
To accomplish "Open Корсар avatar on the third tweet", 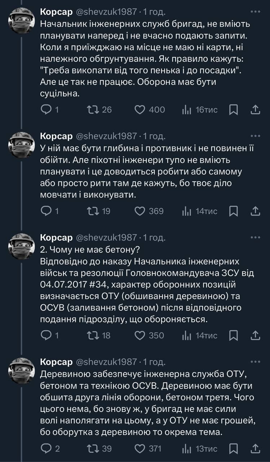I will 21,246.
